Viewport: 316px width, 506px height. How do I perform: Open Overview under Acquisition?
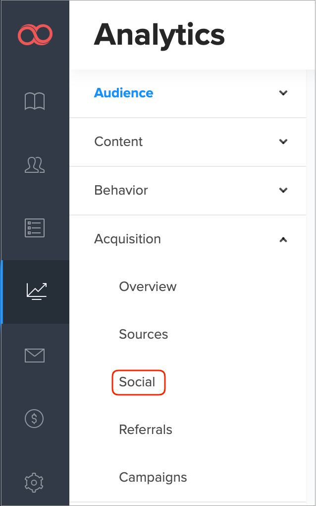[148, 287]
